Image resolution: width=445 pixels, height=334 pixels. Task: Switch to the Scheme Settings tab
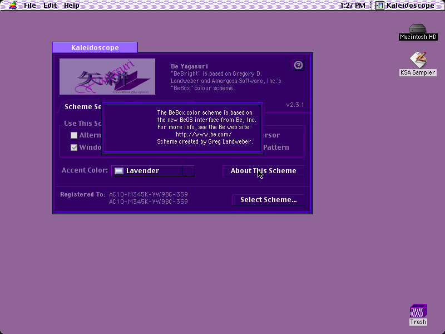click(82, 107)
